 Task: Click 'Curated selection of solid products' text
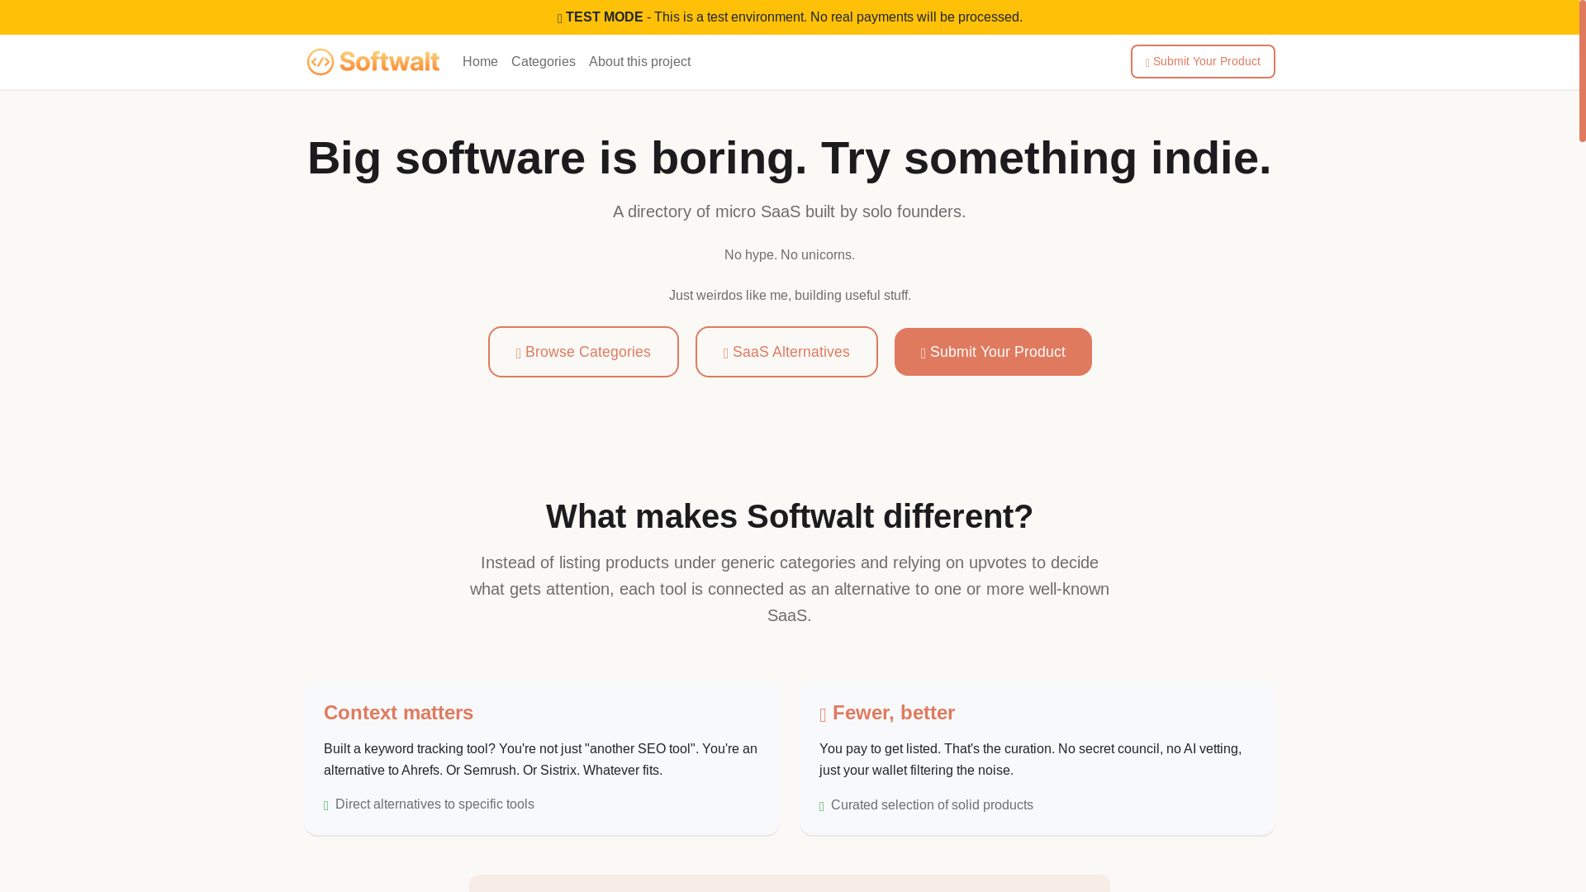[x=932, y=805]
